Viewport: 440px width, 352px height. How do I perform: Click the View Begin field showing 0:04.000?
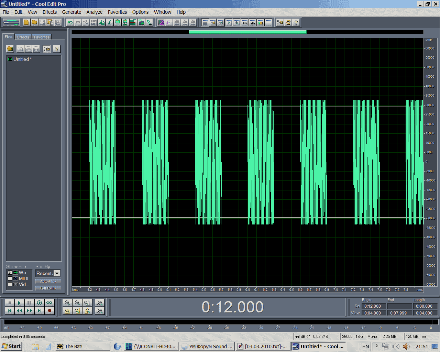(374, 313)
